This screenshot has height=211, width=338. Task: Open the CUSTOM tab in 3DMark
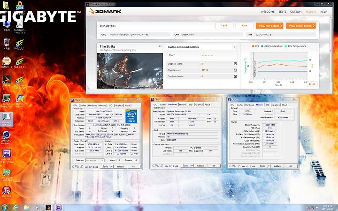pos(296,12)
